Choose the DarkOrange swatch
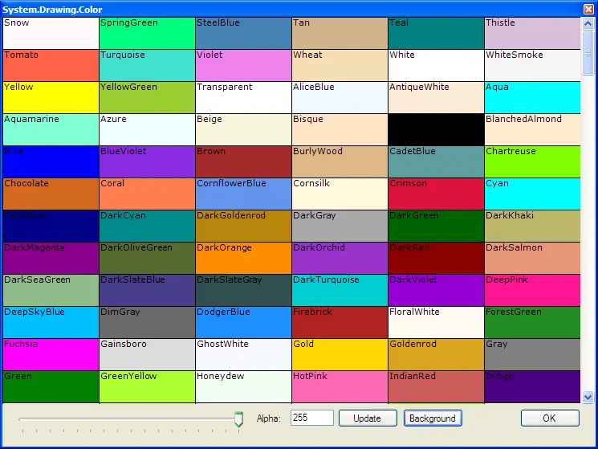This screenshot has width=598, height=449. [x=243, y=258]
